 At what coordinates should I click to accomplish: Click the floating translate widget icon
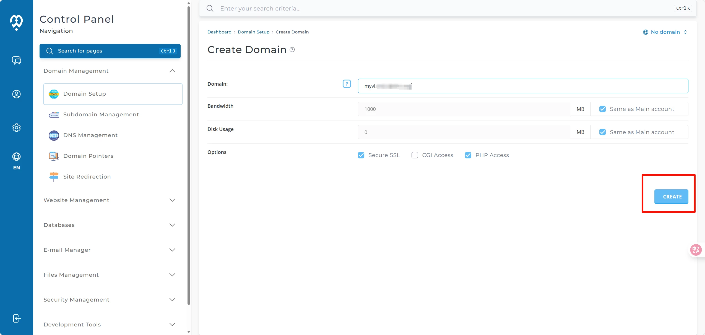696,250
